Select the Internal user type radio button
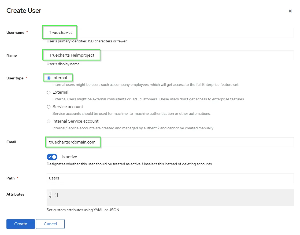Image resolution: width=300 pixels, height=235 pixels. click(49, 78)
